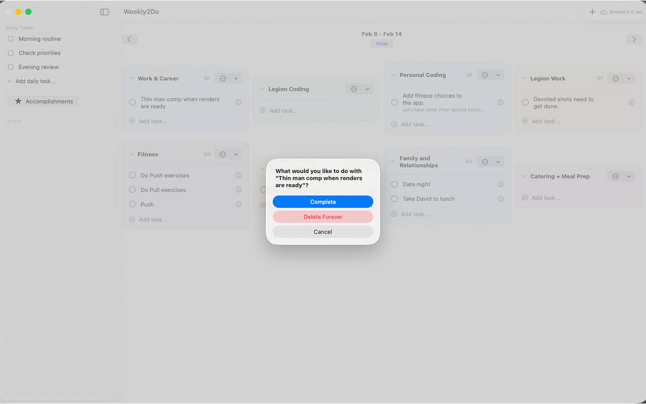Click Add daily task in the sidebar

pos(31,81)
